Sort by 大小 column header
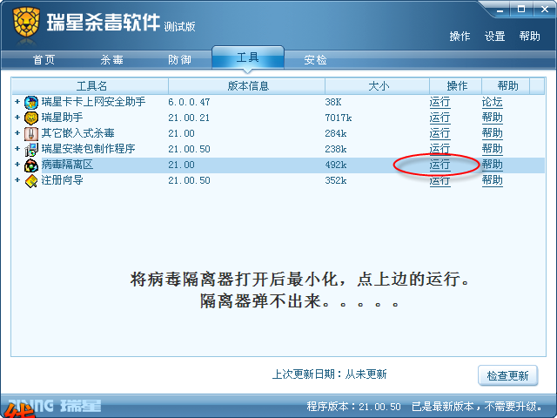 point(377,86)
